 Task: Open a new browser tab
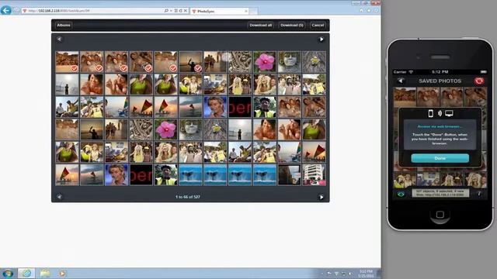253,12
